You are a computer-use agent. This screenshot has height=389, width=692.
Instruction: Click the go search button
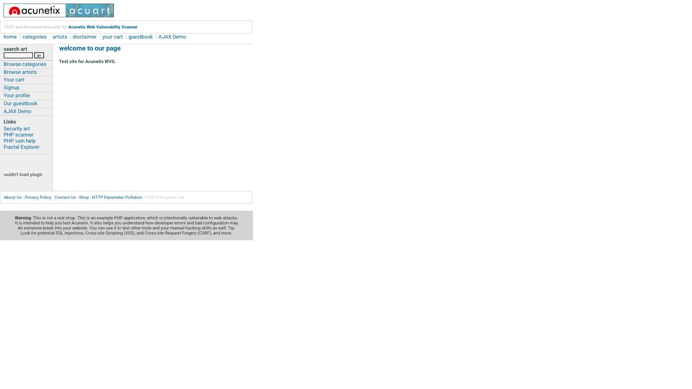tap(39, 55)
